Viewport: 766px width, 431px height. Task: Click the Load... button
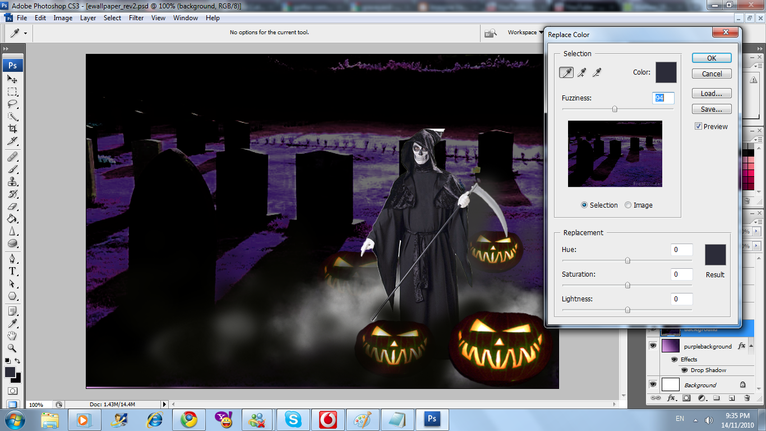712,93
